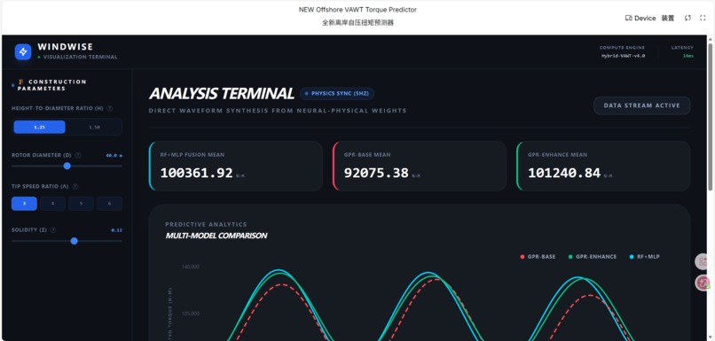Viewport: 715px width, 341px height.
Task: Click the Rotor Diameter slider handle
Action: pos(67,166)
